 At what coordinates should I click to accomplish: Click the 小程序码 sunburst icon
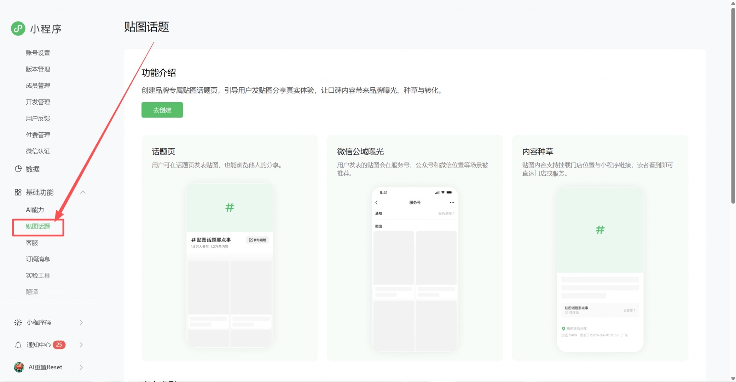(18, 322)
